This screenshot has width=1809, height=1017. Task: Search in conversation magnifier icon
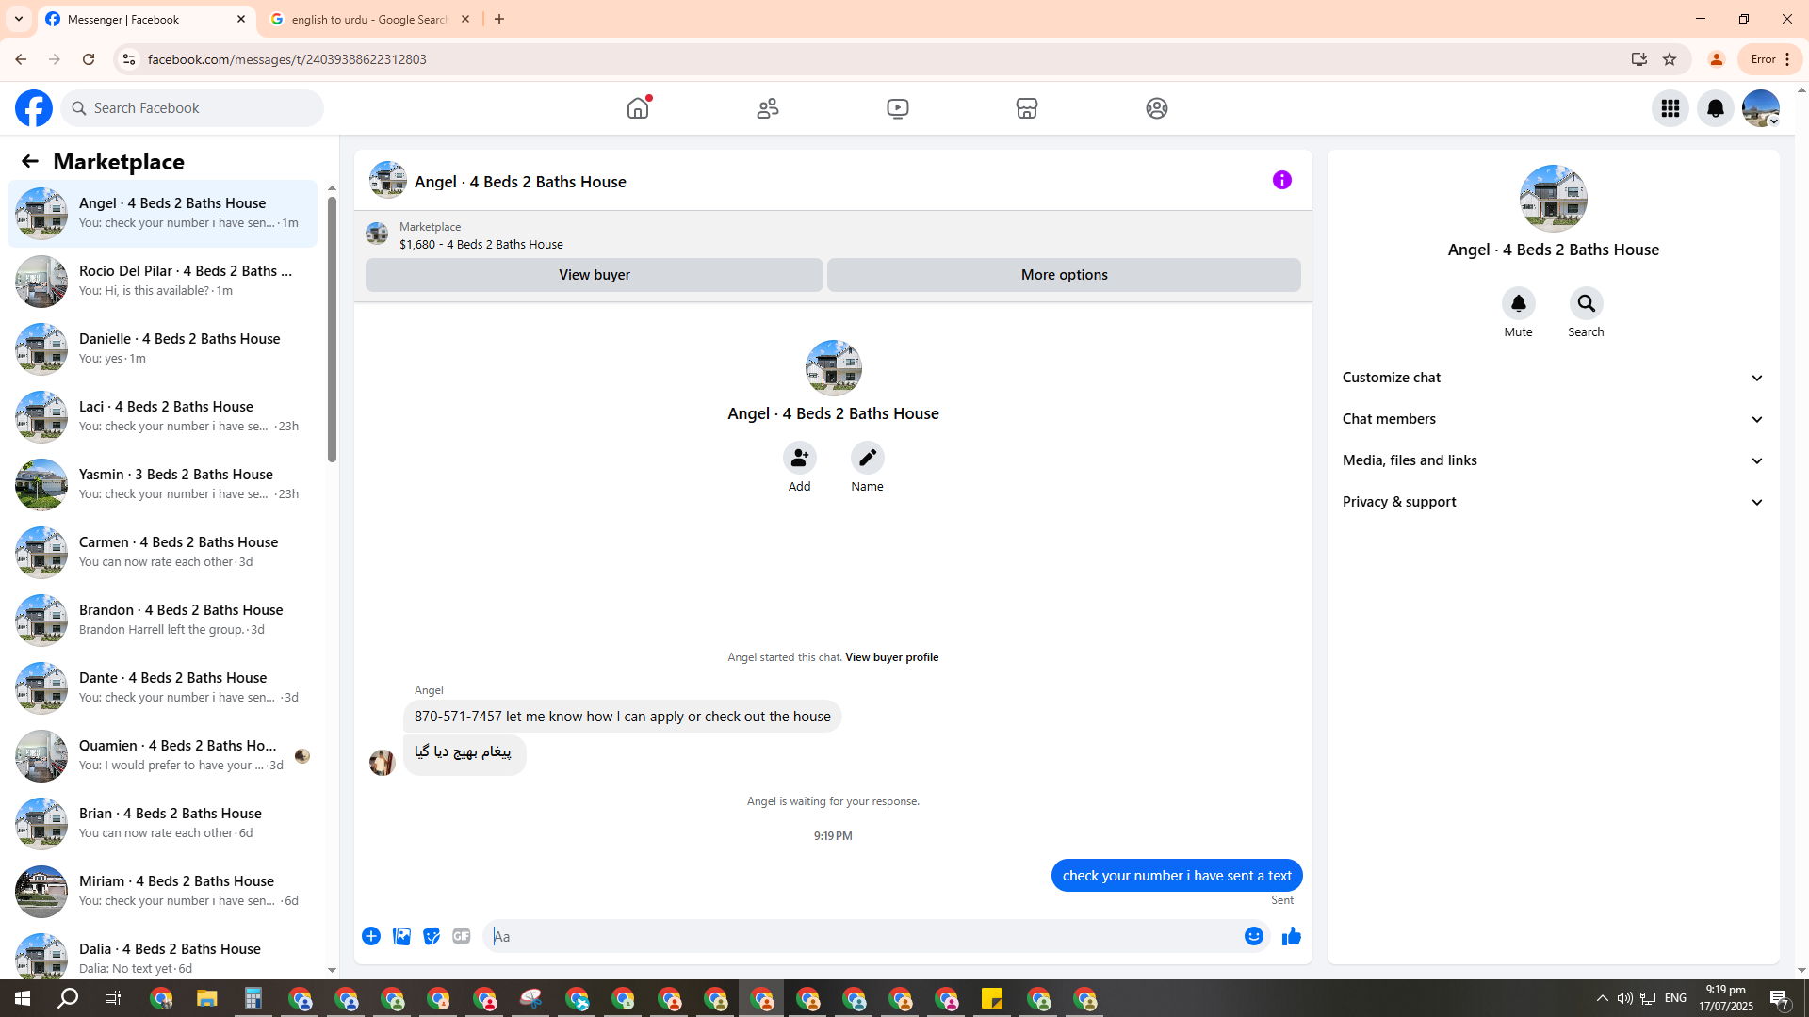tap(1587, 303)
